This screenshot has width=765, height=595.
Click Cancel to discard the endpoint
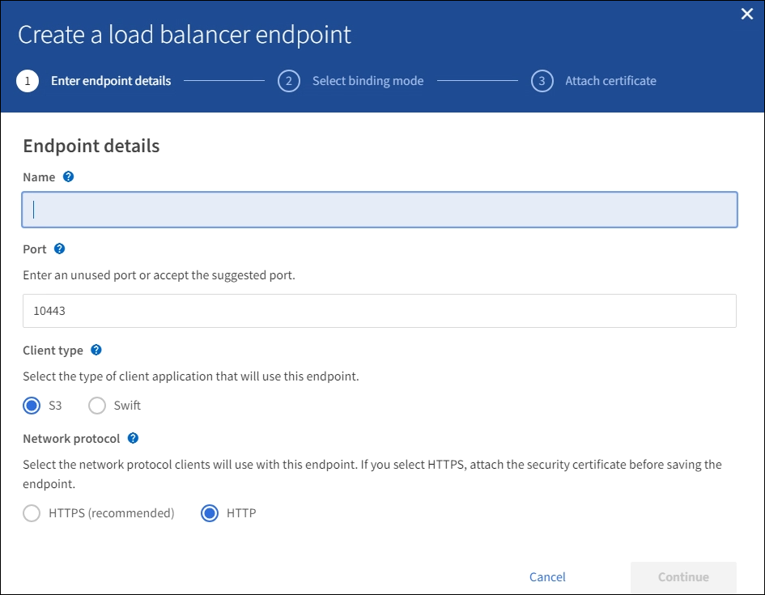click(547, 577)
